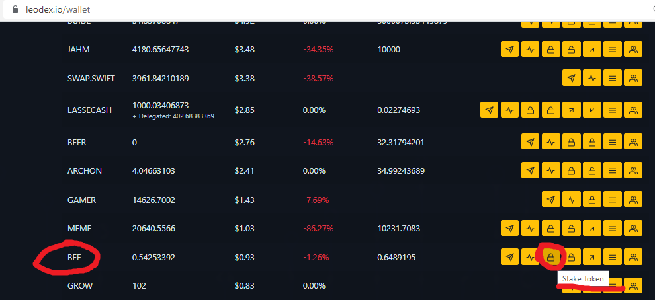Screen dimensions: 655x300
Task: Open GAMER market pulse icon
Action: pos(571,200)
